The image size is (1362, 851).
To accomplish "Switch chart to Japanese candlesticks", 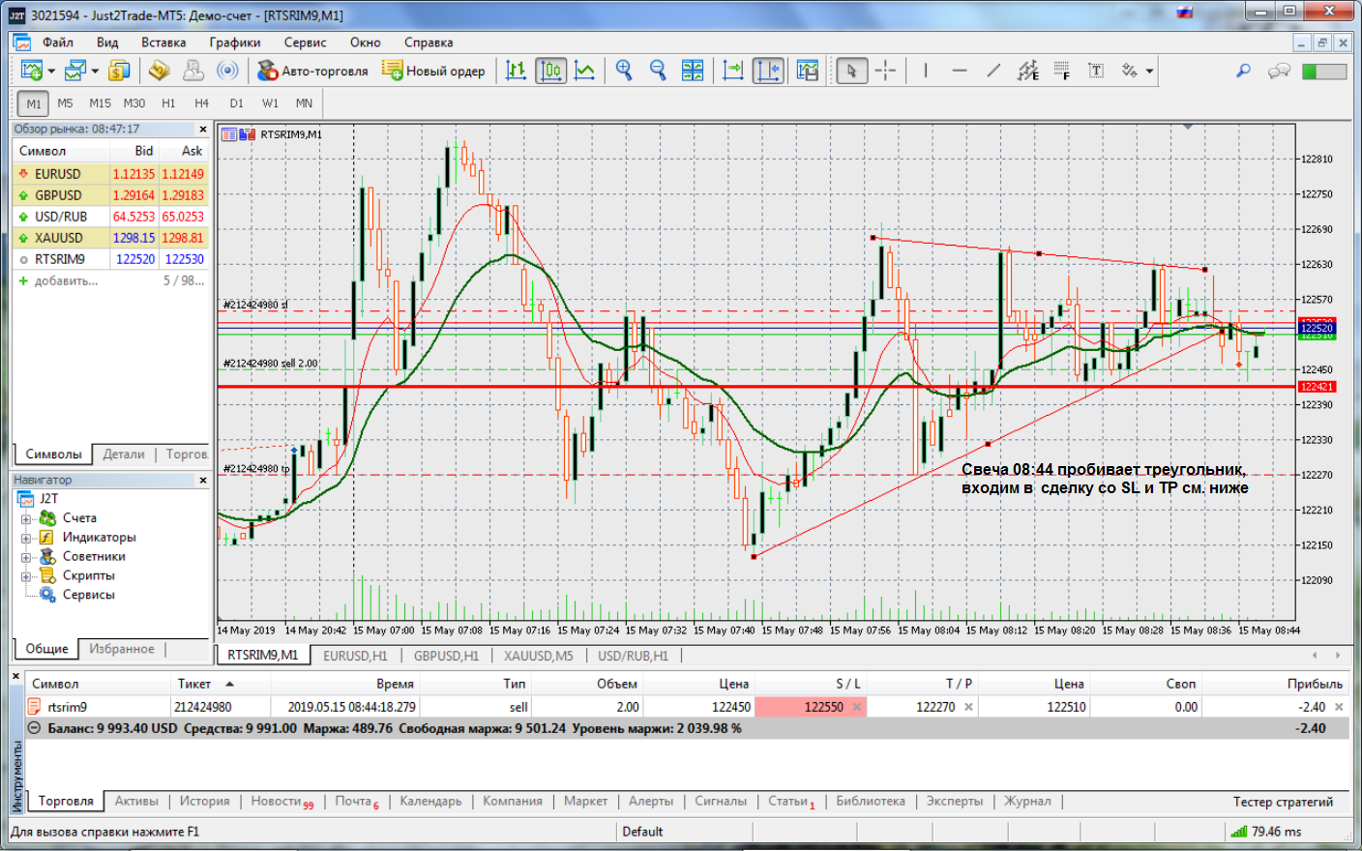I will 550,71.
